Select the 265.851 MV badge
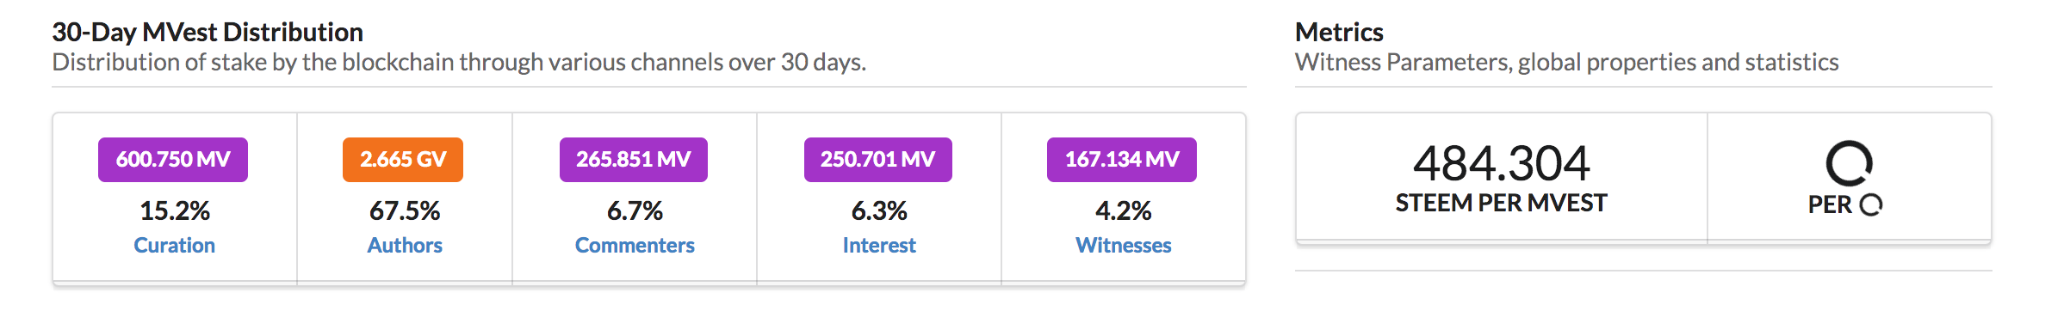Viewport: 2070px width, 311px height. 634,160
